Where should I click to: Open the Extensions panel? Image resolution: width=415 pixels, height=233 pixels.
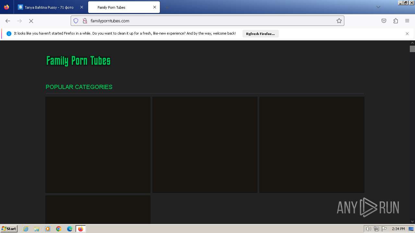(x=396, y=21)
